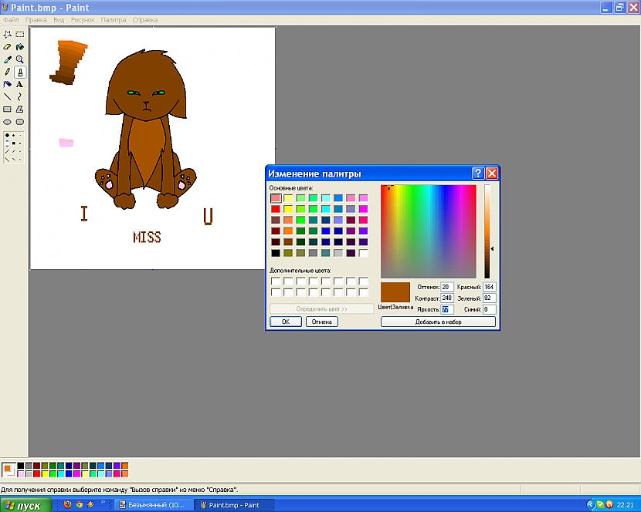Choose the Fill With Color bucket tool
Image resolution: width=641 pixels, height=512 pixels.
pos(19,47)
